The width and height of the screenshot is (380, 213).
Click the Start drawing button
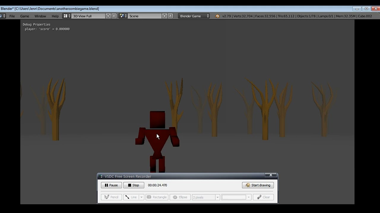(258, 185)
